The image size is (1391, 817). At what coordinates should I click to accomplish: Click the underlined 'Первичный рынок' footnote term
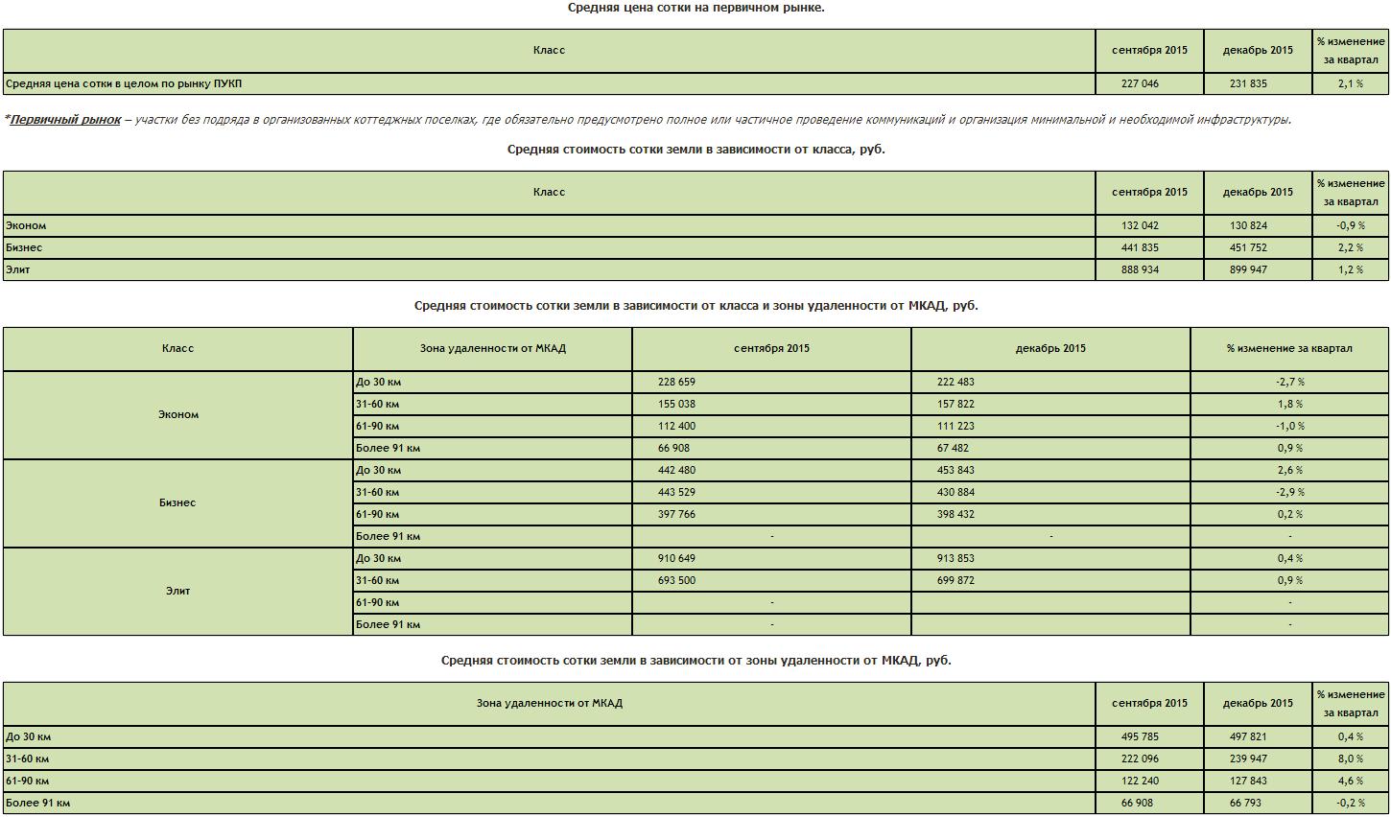pos(65,120)
